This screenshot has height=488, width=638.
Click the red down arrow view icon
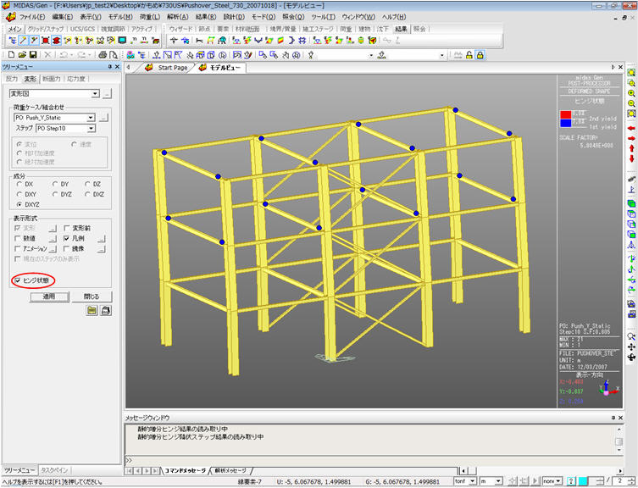click(x=631, y=158)
